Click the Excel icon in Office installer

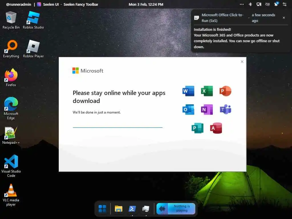click(207, 91)
